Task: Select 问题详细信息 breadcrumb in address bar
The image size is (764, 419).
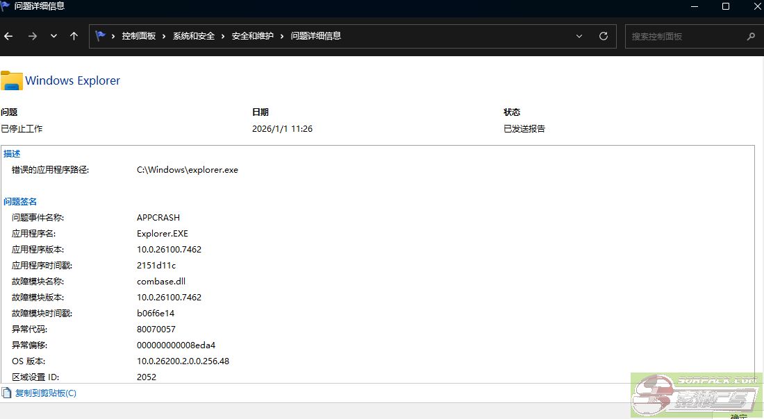Action: pos(316,36)
